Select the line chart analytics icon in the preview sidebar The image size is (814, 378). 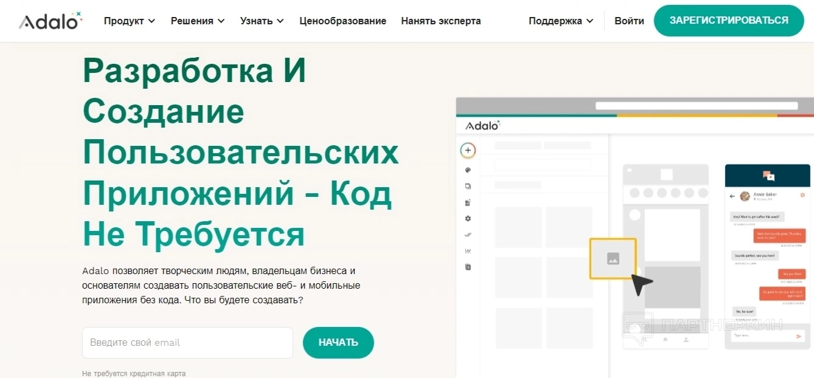468,251
